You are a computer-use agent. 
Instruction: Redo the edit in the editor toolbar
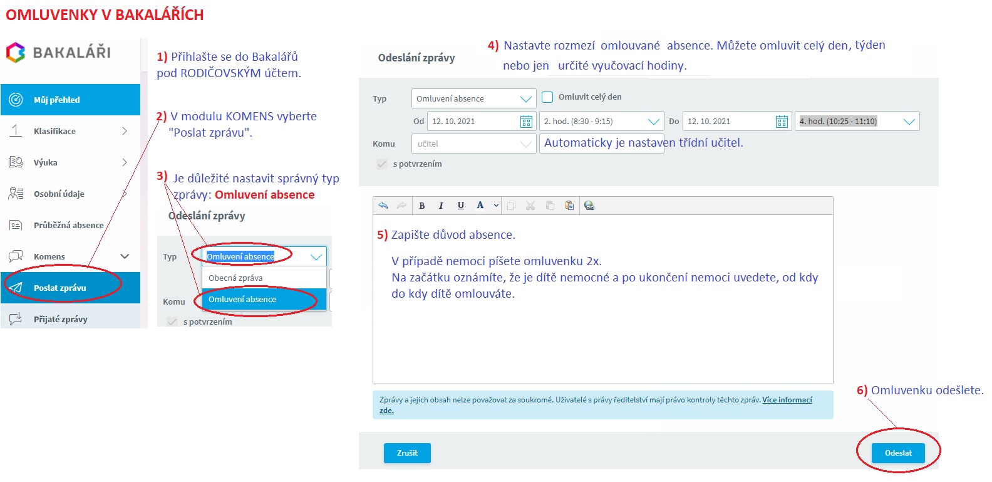(x=401, y=206)
